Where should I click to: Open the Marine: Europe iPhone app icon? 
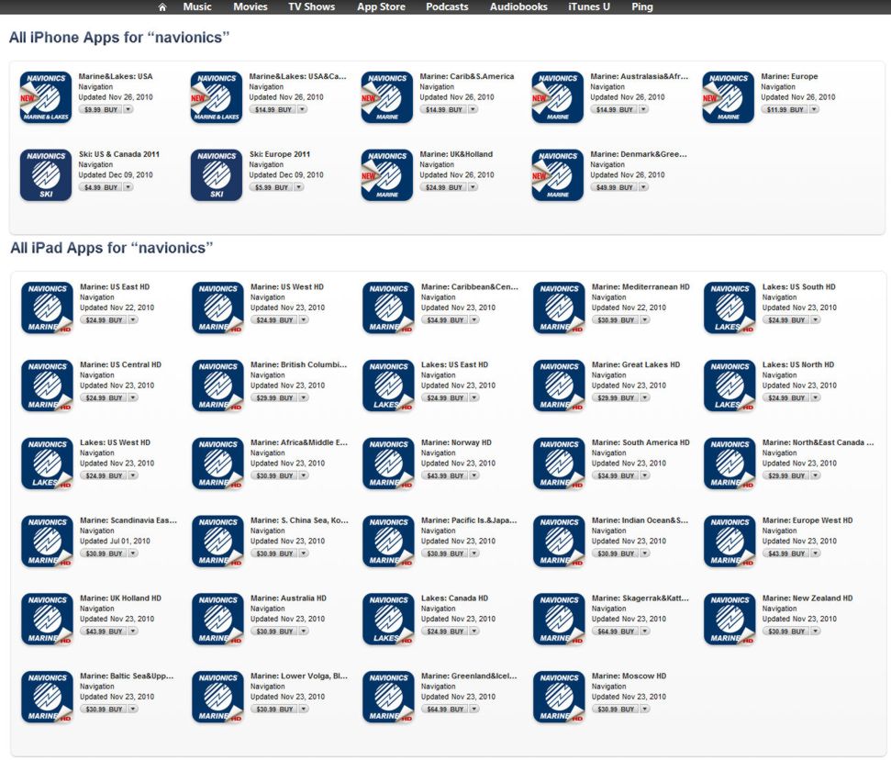pyautogui.click(x=728, y=97)
